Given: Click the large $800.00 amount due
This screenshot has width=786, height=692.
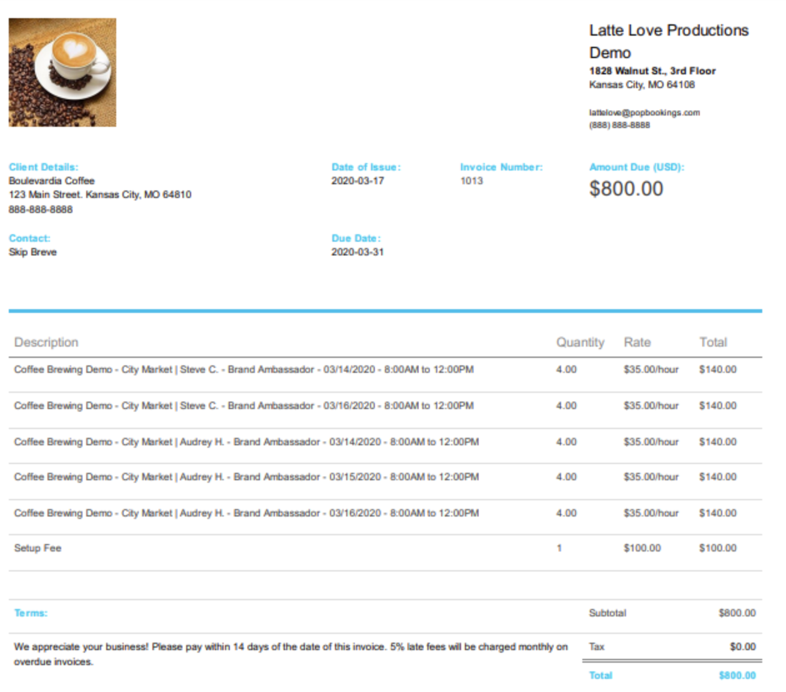Looking at the screenshot, I should click(625, 189).
